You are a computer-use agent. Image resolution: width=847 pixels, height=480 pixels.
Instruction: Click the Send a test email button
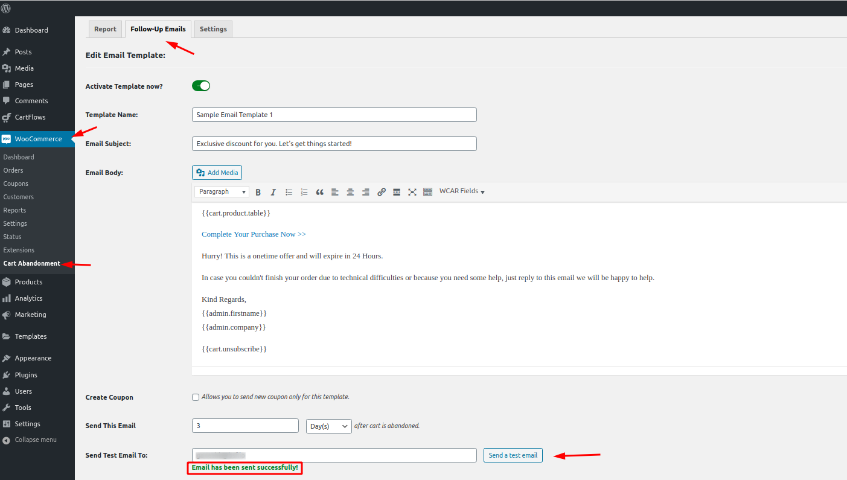point(513,455)
